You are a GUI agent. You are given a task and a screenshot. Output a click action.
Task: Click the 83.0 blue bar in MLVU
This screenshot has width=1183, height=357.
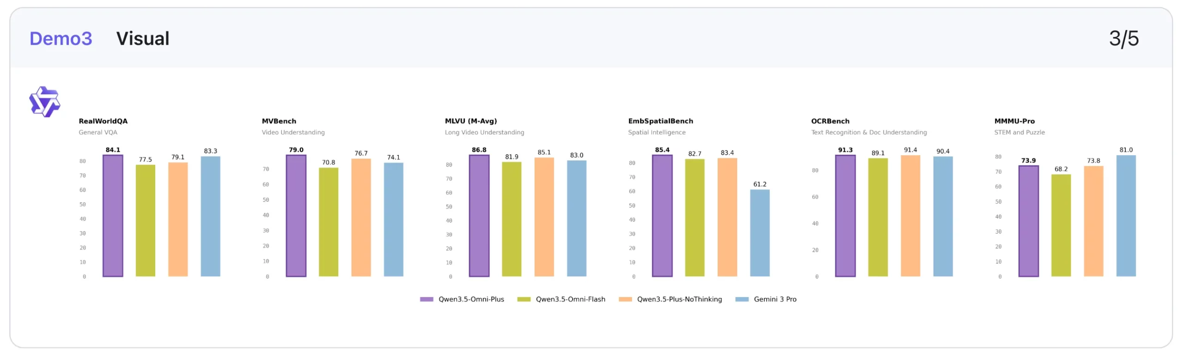(x=577, y=218)
